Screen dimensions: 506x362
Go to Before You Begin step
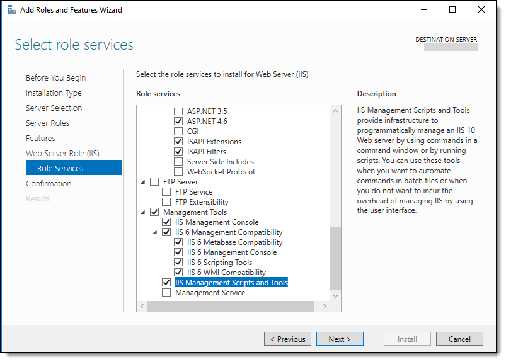coord(56,78)
